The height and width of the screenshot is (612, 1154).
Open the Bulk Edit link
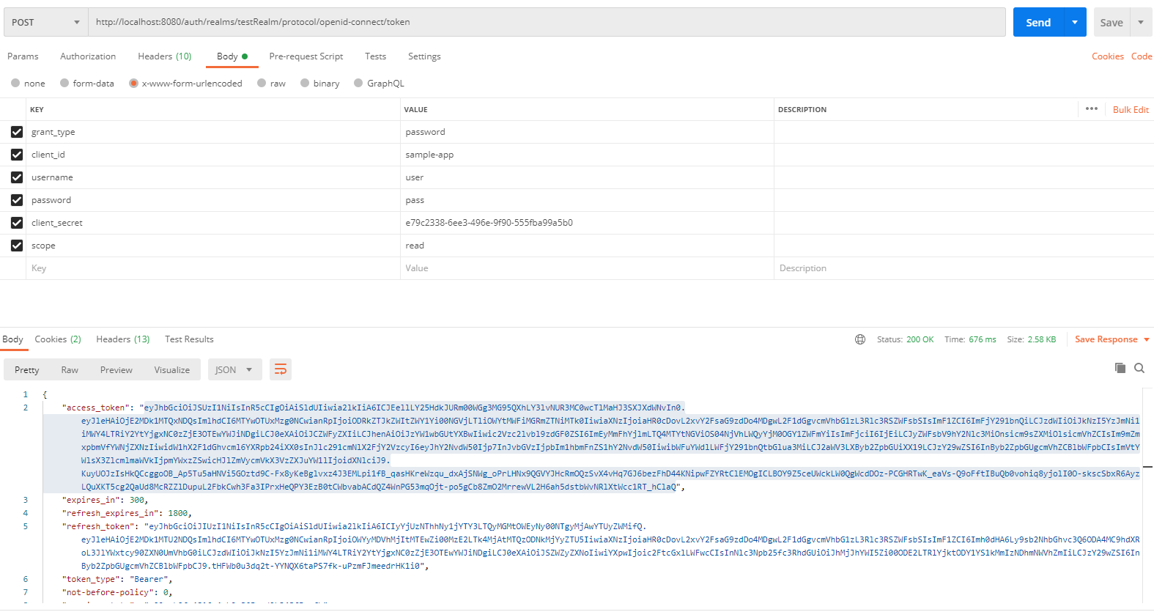tap(1131, 110)
